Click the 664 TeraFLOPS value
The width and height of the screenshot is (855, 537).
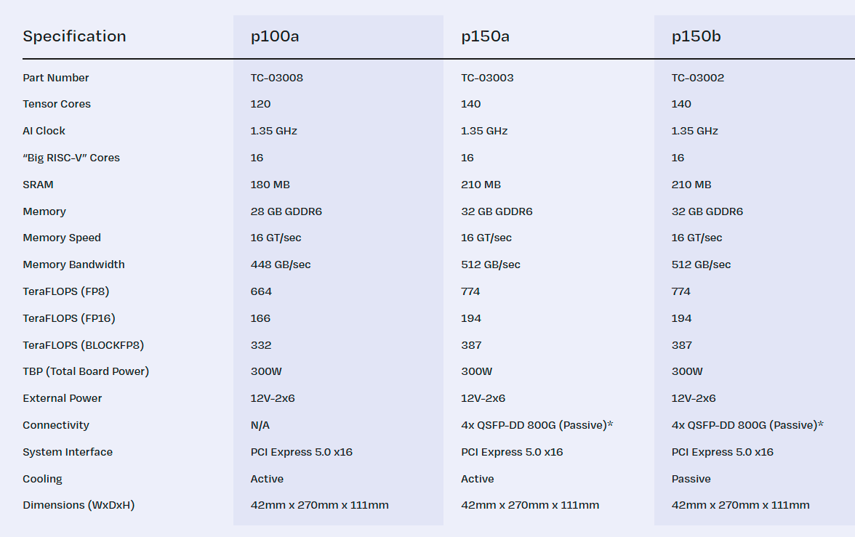pos(261,291)
